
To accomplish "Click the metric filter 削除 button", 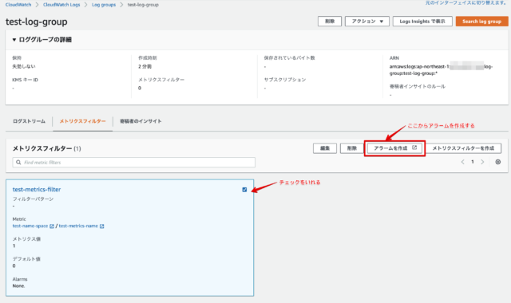I will pos(351,148).
